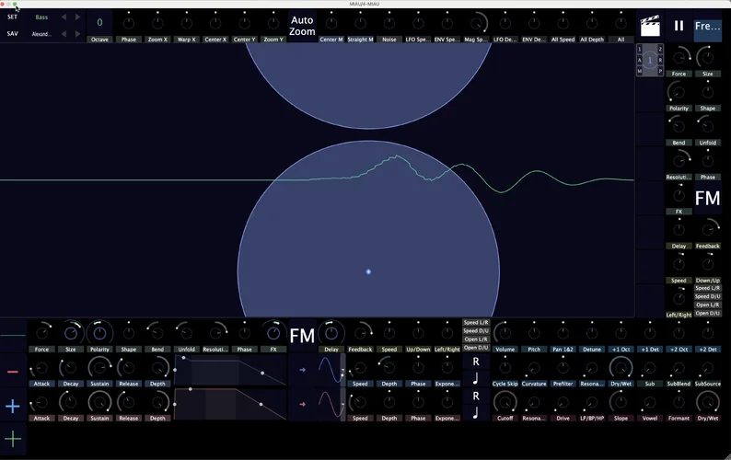731x460 pixels.
Task: Click the Speed L/R button in the bottom strip
Action: tap(476, 323)
